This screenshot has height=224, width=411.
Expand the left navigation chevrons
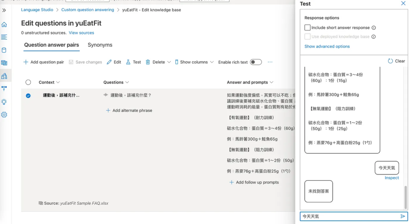[x=4, y=10]
